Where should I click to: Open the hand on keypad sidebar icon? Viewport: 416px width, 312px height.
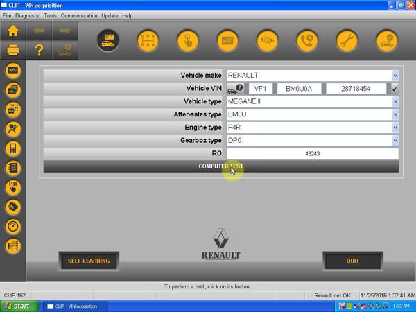point(13,188)
